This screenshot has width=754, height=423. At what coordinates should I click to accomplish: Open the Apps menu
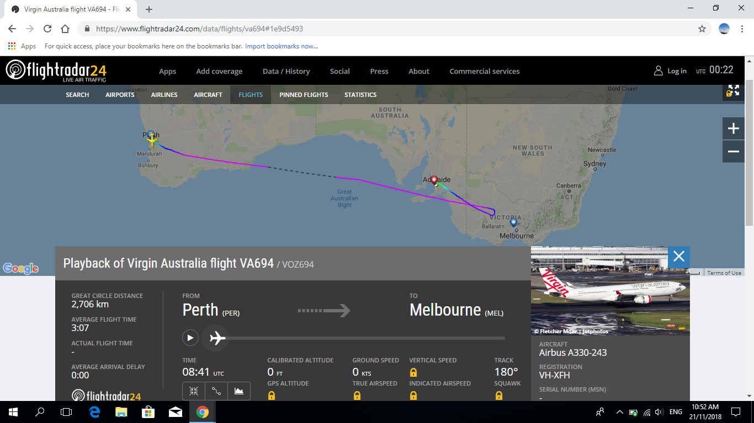point(168,71)
